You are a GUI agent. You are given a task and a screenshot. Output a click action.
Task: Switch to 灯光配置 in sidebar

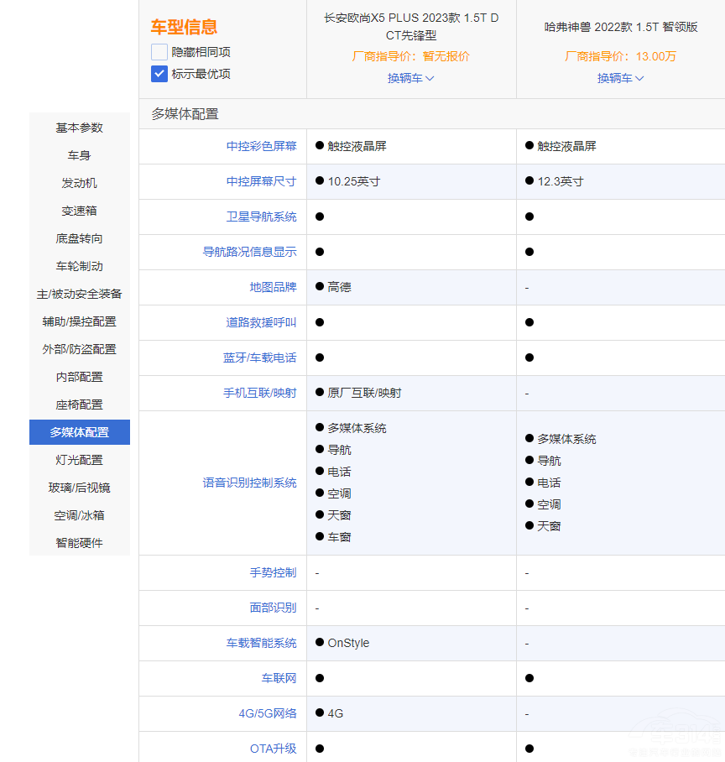tap(80, 460)
